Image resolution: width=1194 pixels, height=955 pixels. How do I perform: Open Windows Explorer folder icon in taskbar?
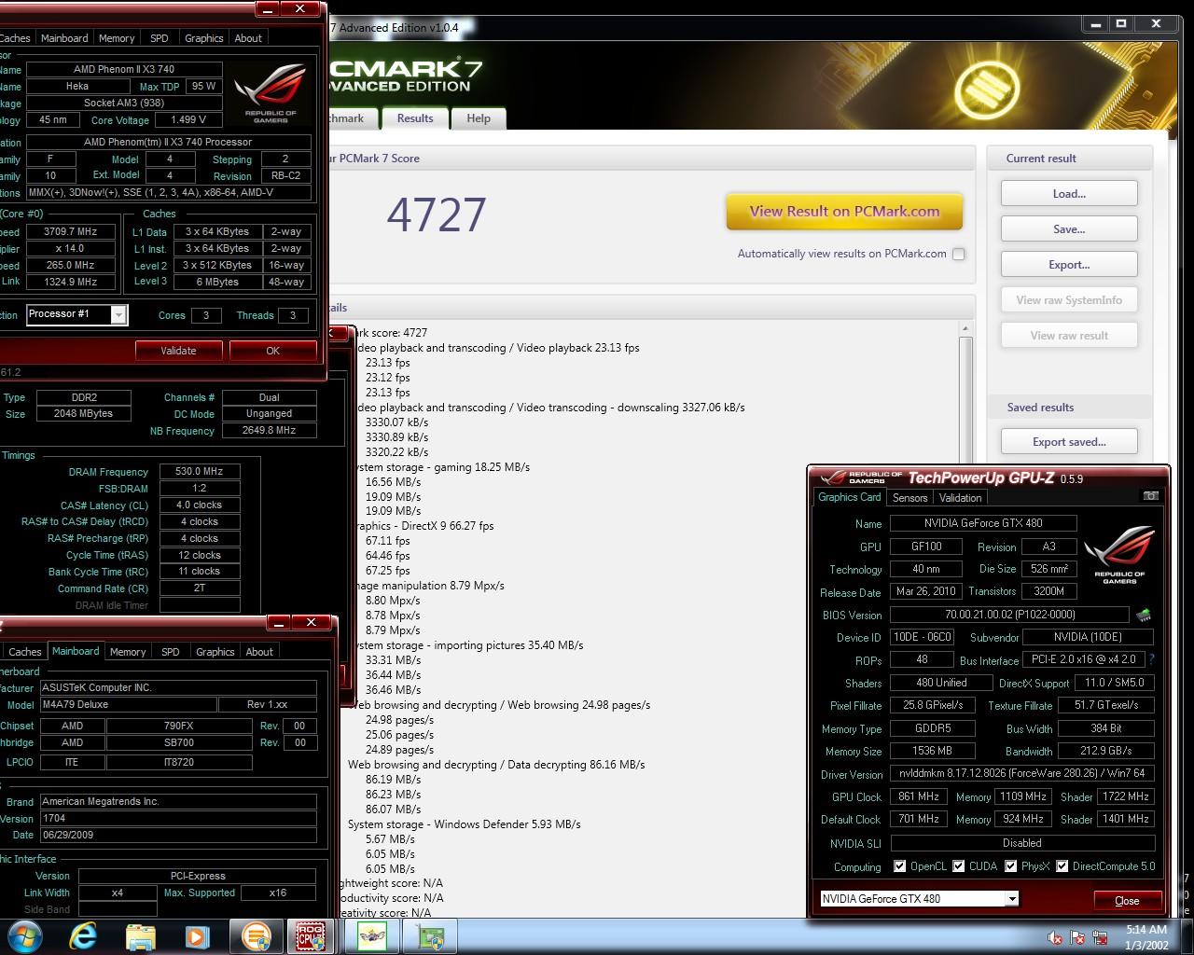pyautogui.click(x=140, y=935)
